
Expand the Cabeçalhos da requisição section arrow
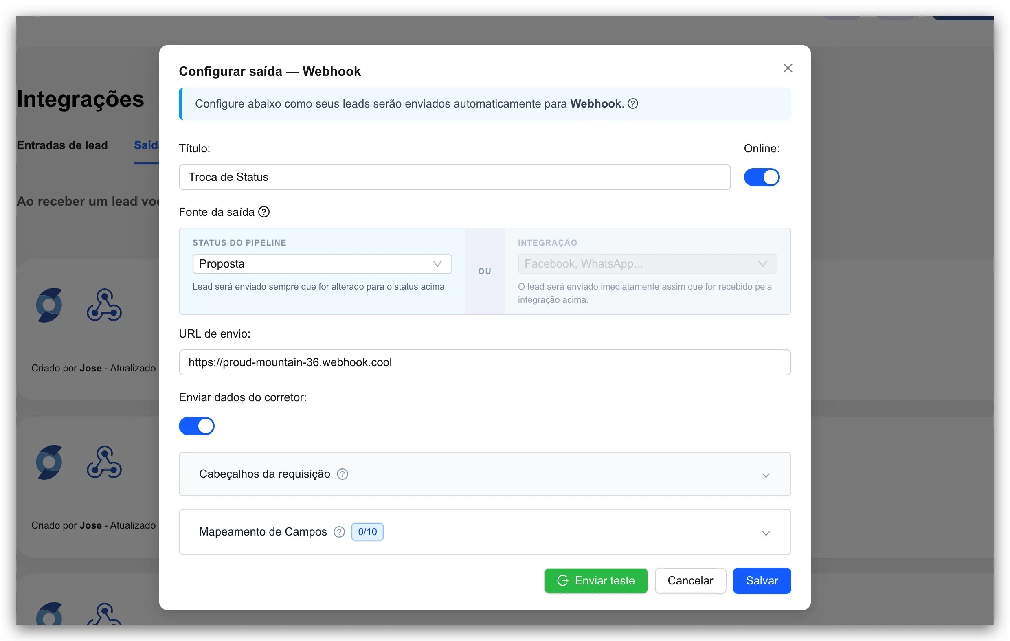pyautogui.click(x=766, y=474)
